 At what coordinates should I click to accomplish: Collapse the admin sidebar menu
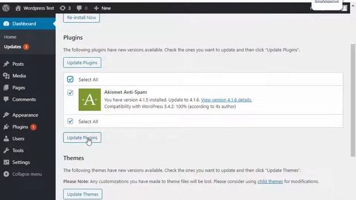point(27,174)
